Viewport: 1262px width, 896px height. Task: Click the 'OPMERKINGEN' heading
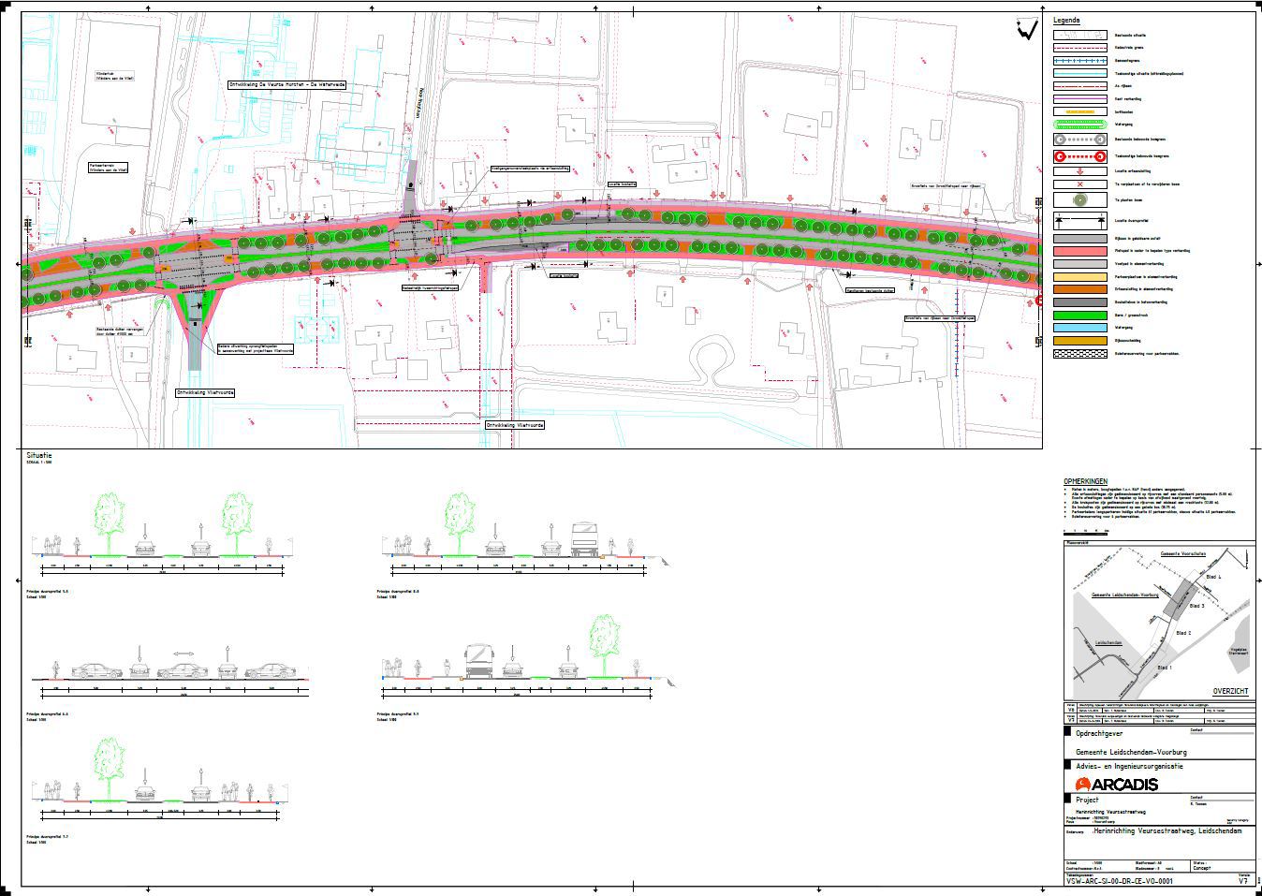pyautogui.click(x=1086, y=481)
